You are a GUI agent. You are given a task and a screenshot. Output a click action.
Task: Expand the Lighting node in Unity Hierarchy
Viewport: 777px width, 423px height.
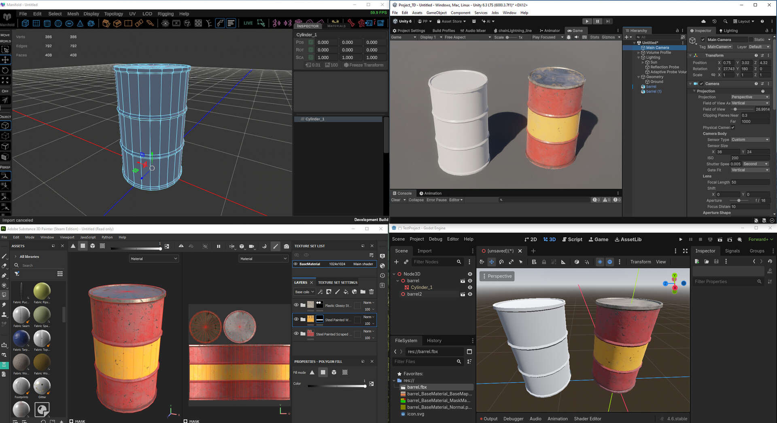[x=639, y=57]
